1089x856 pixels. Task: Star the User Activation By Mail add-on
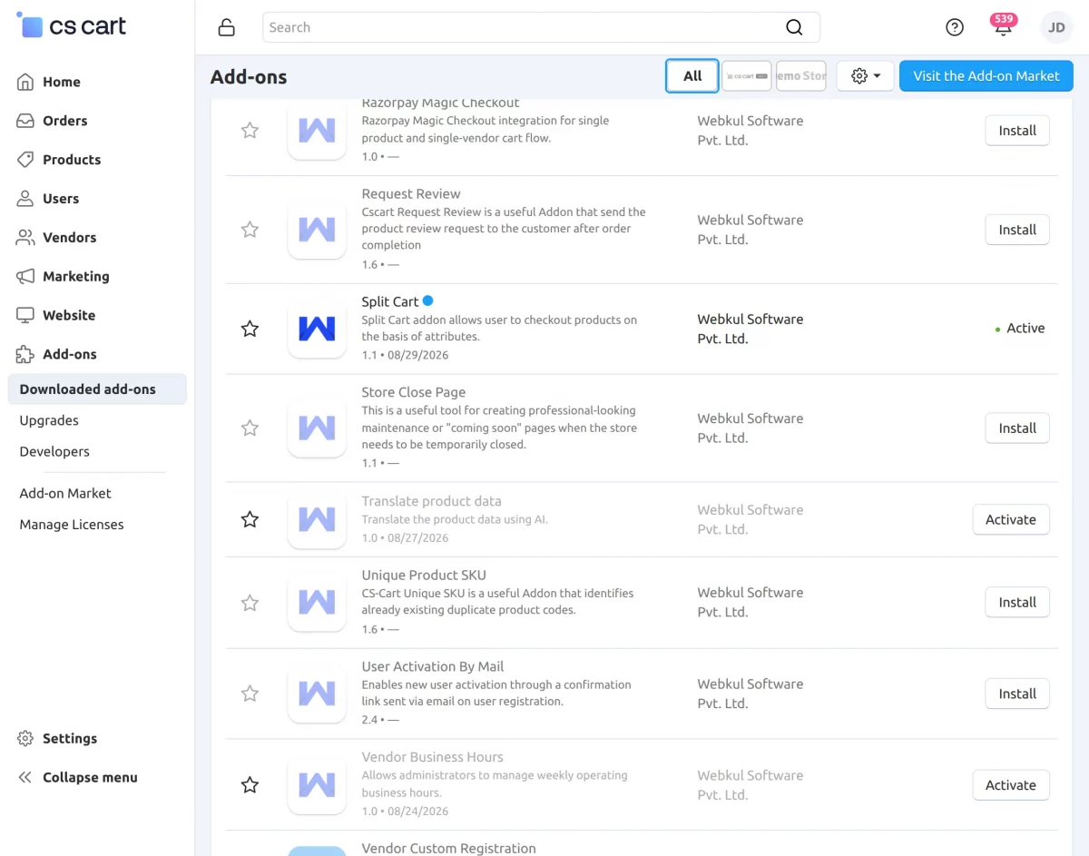[x=250, y=694]
